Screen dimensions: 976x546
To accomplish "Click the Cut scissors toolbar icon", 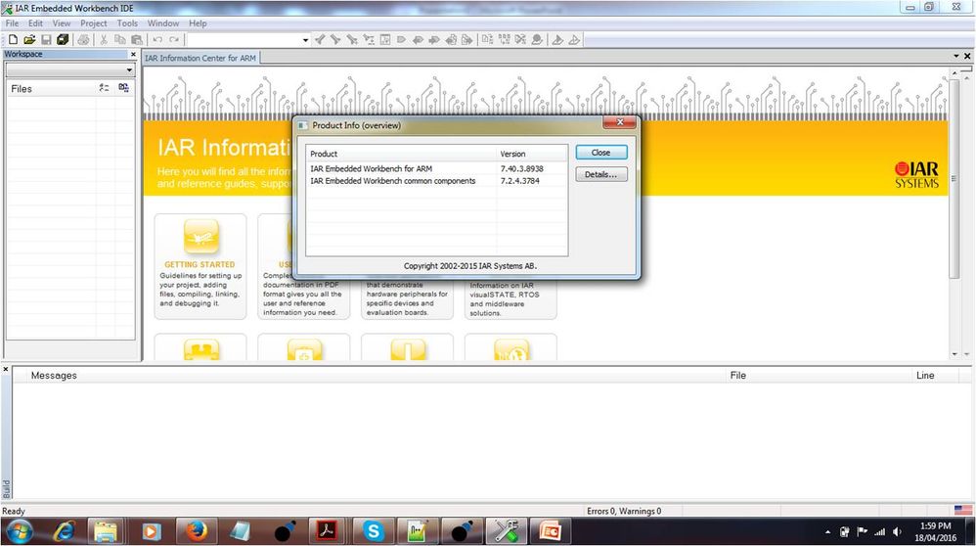I will point(104,40).
